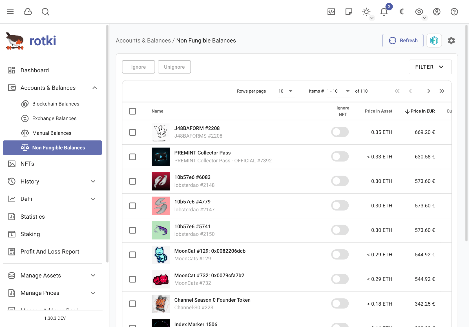
Task: Sort by Name column header
Action: (157, 111)
